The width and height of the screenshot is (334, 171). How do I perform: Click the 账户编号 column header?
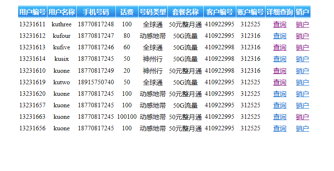point(251,12)
